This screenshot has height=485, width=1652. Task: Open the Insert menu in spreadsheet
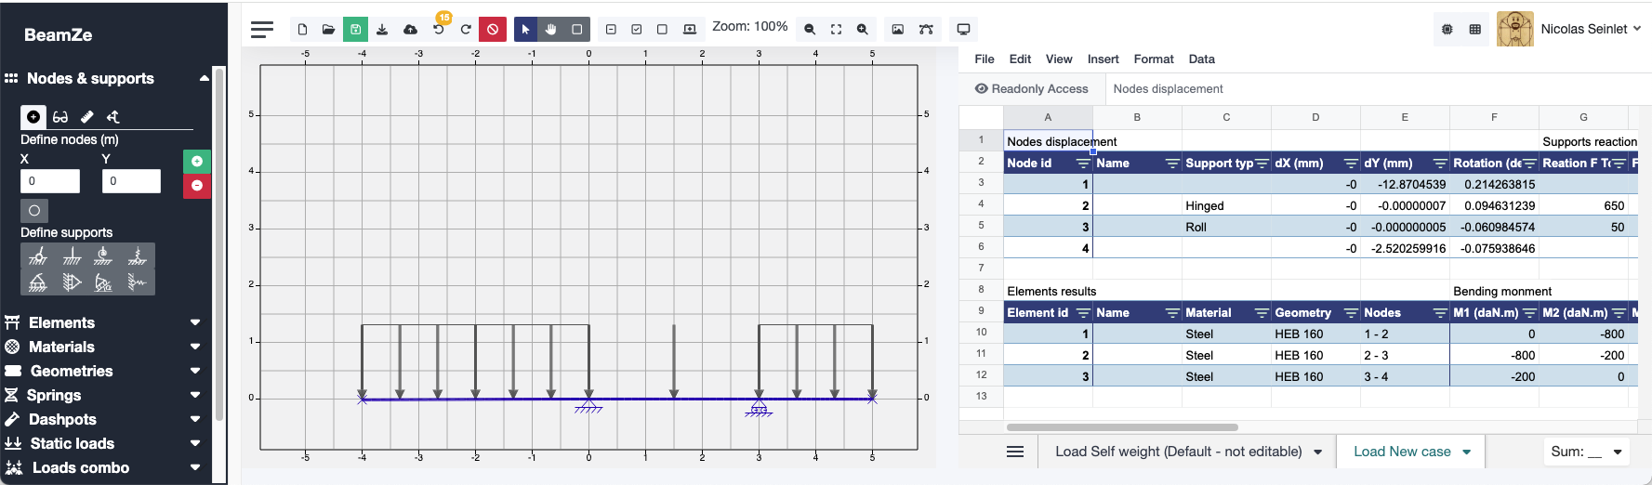(1103, 59)
